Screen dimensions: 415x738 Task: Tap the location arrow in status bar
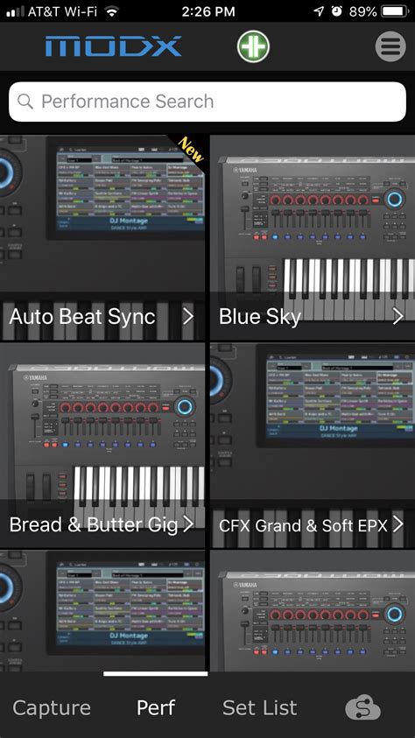pos(318,11)
